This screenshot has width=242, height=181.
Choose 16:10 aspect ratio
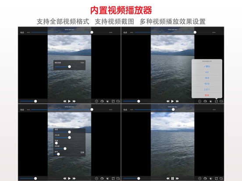[207, 84]
